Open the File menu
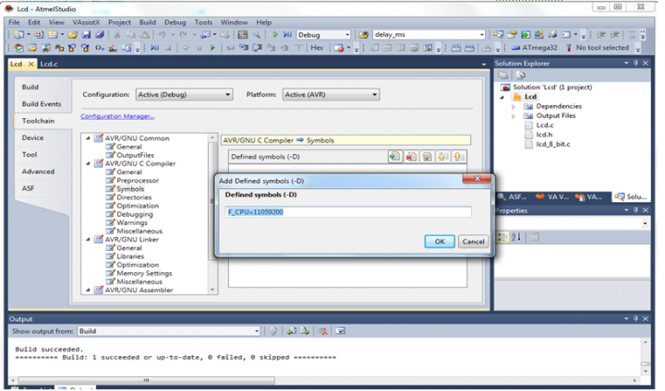Image resolution: width=665 pixels, height=391 pixels. click(x=14, y=22)
